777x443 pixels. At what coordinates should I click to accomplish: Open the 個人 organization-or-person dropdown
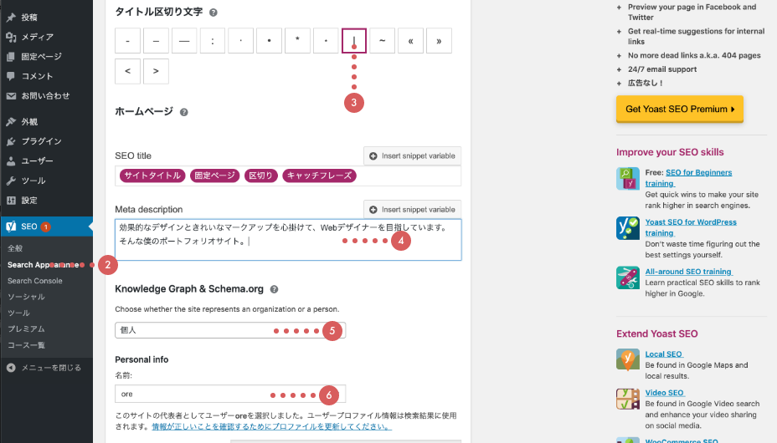point(229,330)
